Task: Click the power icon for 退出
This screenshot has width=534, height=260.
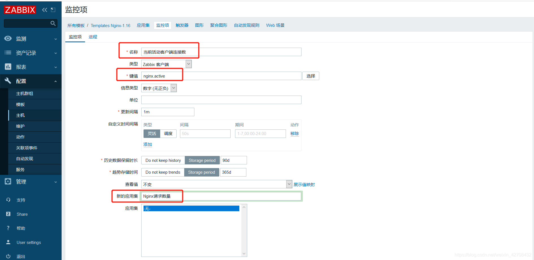Action: [8, 256]
